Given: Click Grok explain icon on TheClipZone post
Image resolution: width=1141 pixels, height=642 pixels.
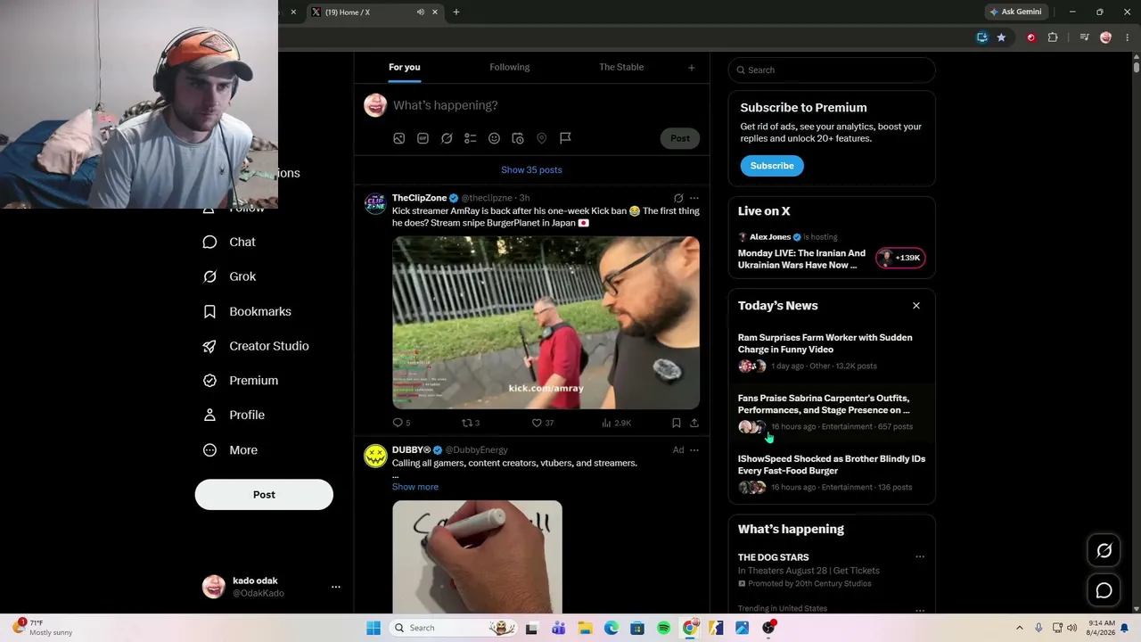Looking at the screenshot, I should point(678,198).
